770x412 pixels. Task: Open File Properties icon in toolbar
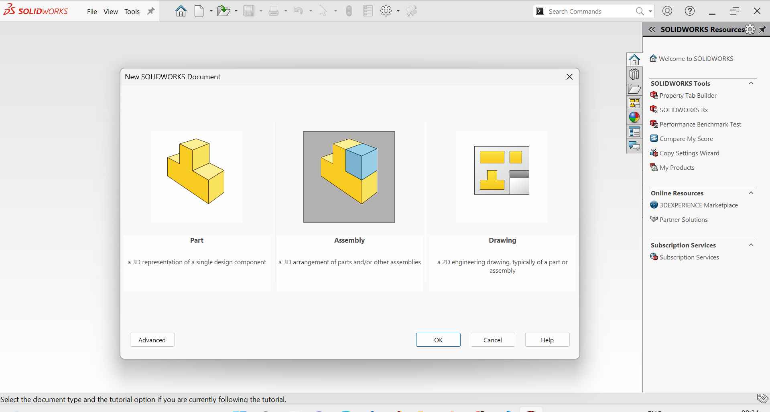pos(368,11)
